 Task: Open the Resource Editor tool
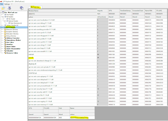[x=12, y=53]
